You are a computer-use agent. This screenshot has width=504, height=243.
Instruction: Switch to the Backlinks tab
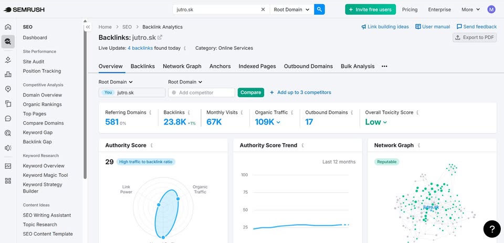[143, 66]
